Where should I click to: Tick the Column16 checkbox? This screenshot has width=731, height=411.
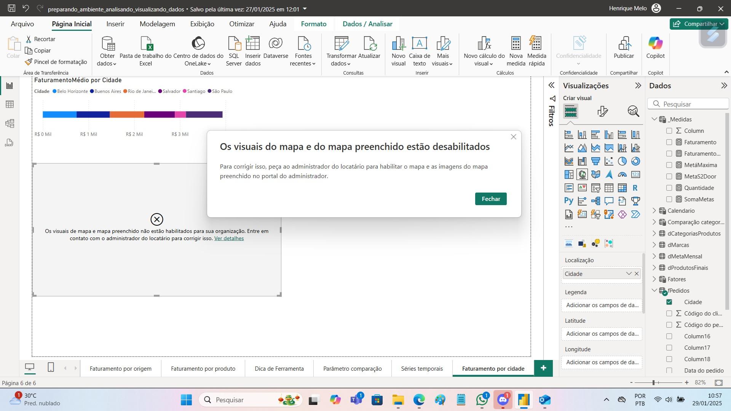[669, 336]
